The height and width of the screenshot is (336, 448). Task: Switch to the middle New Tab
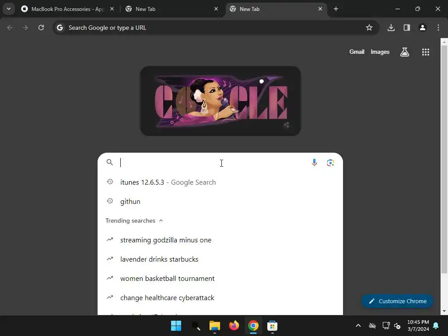pyautogui.click(x=172, y=9)
